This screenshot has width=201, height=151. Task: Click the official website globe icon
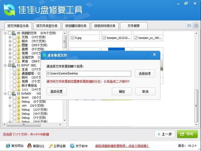click(8, 146)
